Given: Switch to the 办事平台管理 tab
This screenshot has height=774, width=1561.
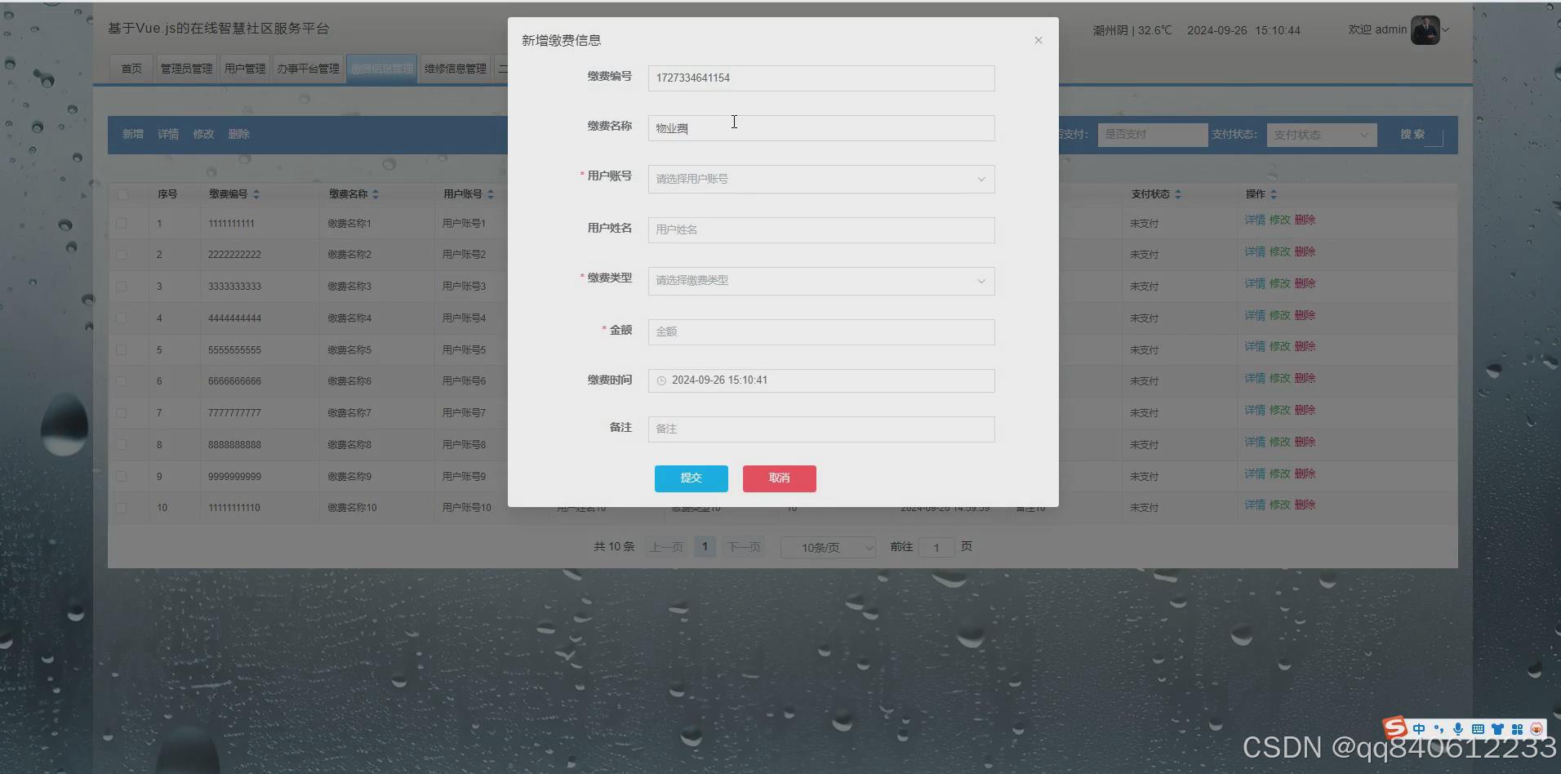Looking at the screenshot, I should click(x=308, y=69).
